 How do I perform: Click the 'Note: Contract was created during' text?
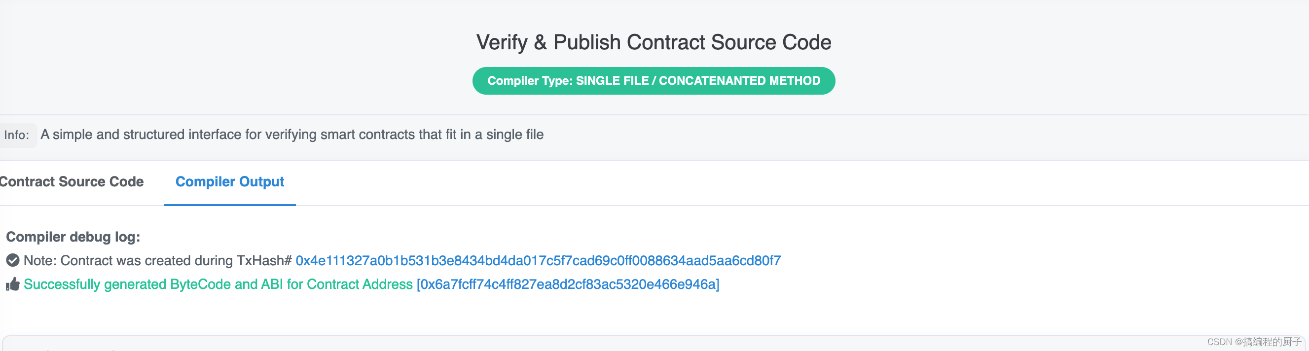pos(128,261)
